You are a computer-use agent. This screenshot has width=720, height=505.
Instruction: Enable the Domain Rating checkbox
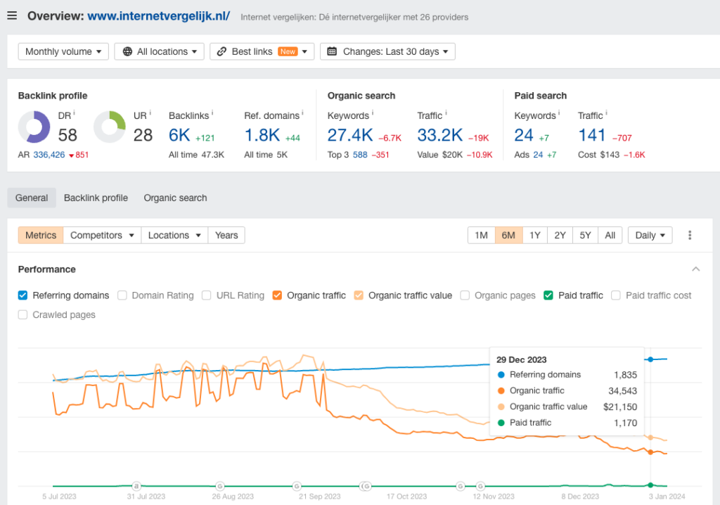pyautogui.click(x=122, y=295)
